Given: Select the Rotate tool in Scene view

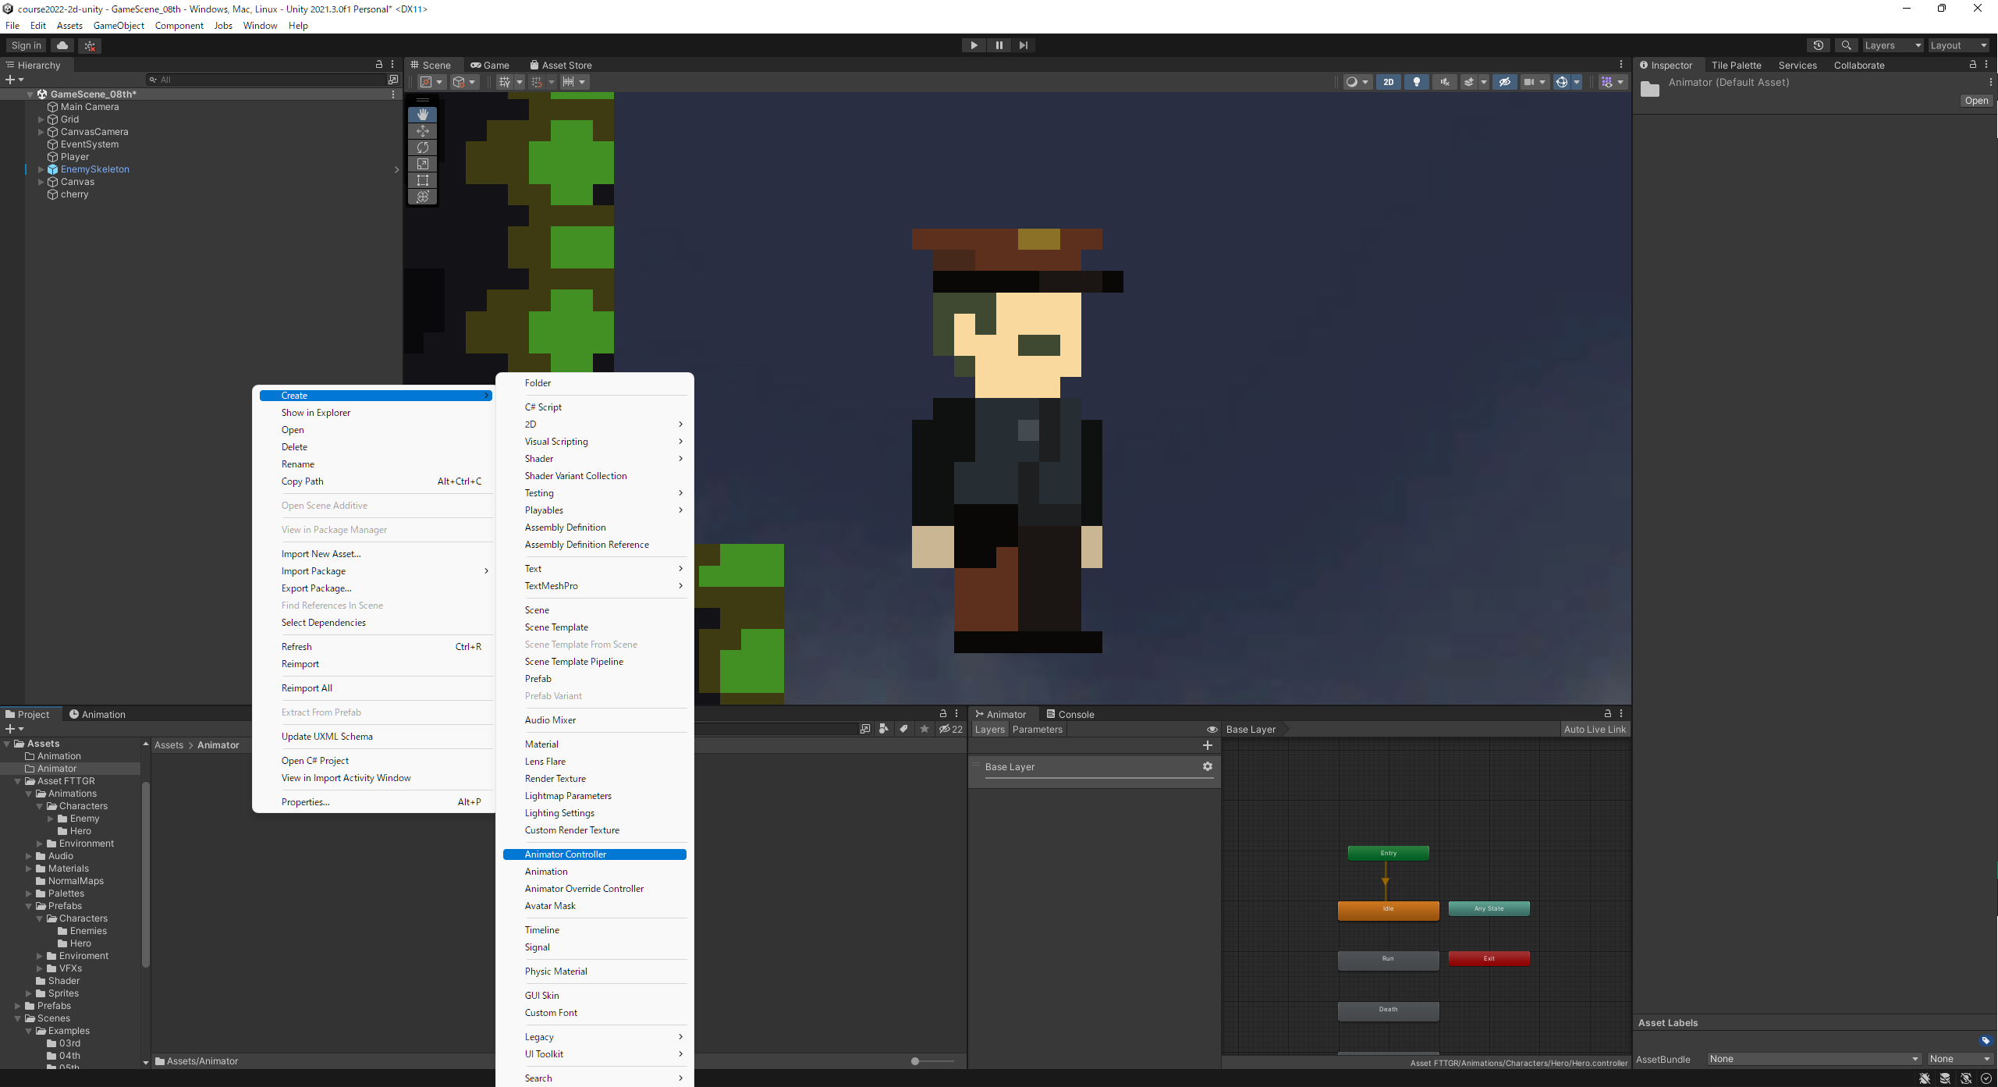Looking at the screenshot, I should coord(422,147).
